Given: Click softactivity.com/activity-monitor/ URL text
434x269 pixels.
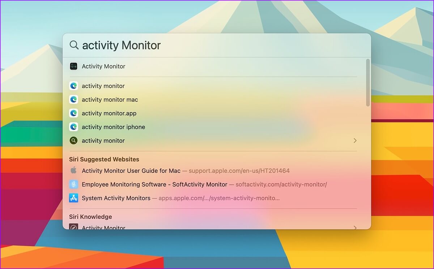Looking at the screenshot, I should (281, 185).
